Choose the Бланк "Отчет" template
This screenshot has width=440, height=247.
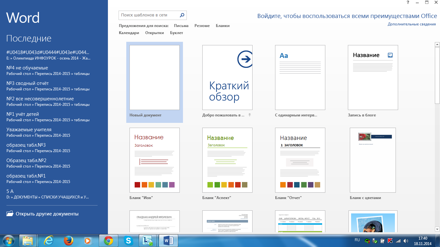tap(300, 160)
